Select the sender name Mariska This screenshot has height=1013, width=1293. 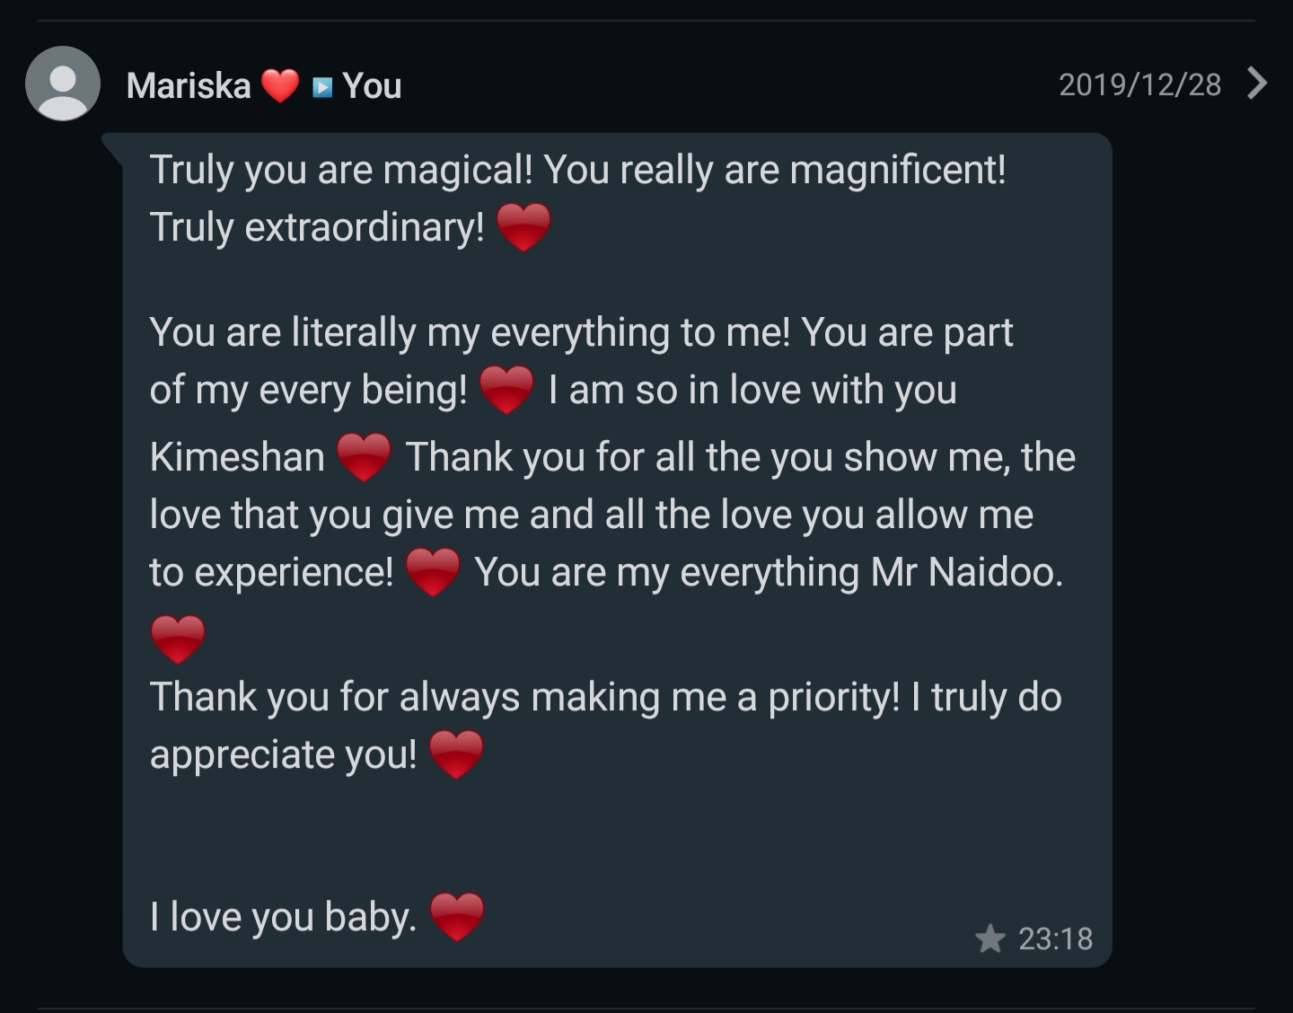coord(189,86)
